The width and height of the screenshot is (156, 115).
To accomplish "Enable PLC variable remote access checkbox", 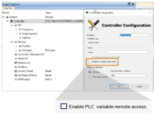I will pyautogui.click(x=90, y=61).
